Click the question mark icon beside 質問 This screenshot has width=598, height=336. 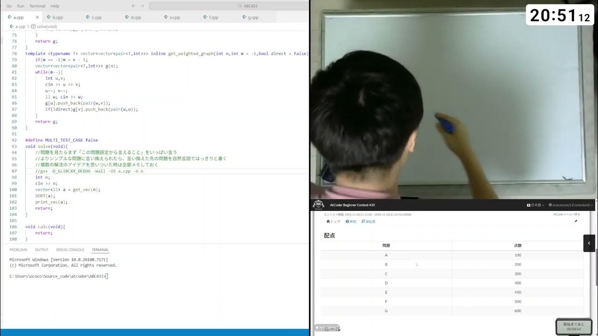click(x=347, y=221)
